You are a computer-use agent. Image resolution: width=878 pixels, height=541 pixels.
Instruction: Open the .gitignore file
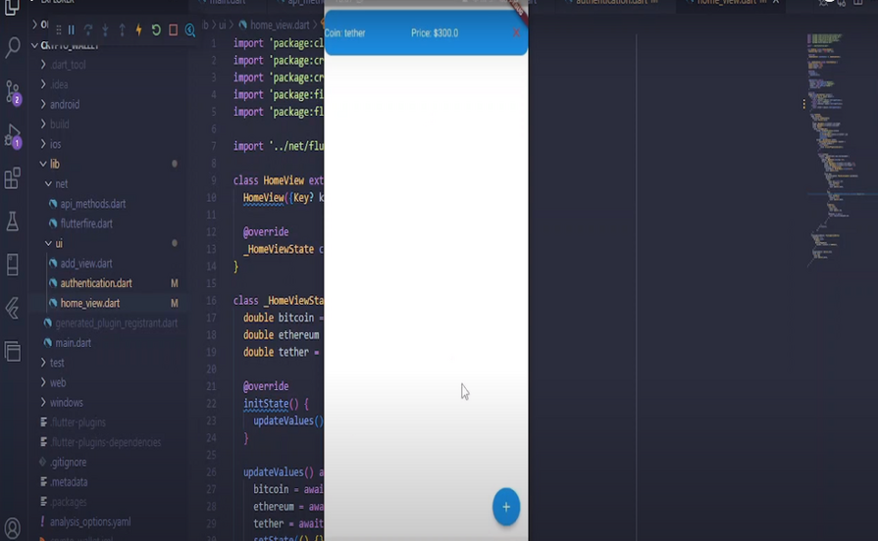click(x=68, y=463)
